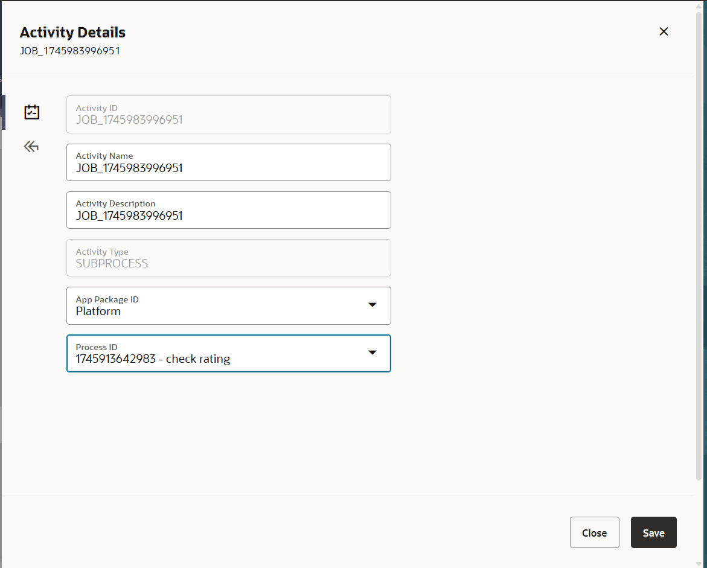This screenshot has height=568, width=707.
Task: Save the activity details
Action: [x=653, y=532]
